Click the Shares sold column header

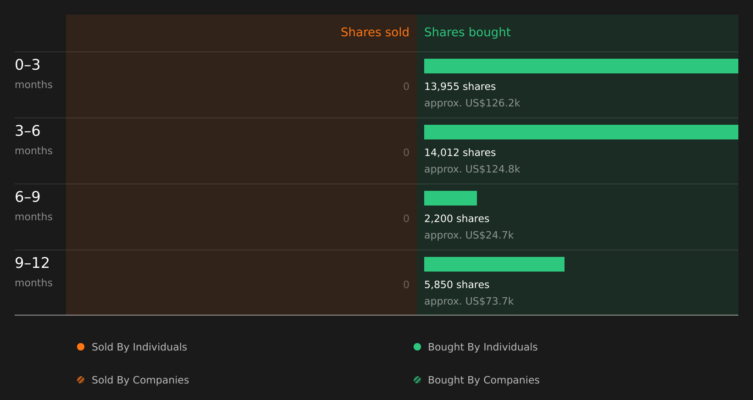pos(375,32)
